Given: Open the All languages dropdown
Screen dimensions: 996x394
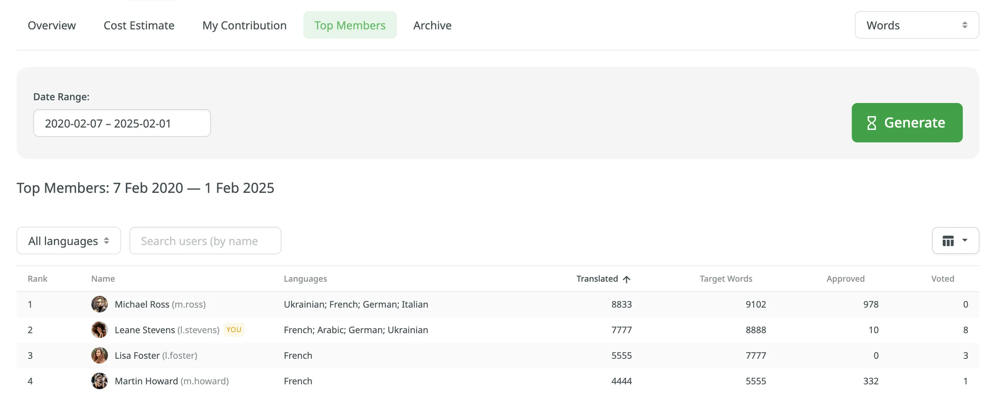Looking at the screenshot, I should (68, 240).
